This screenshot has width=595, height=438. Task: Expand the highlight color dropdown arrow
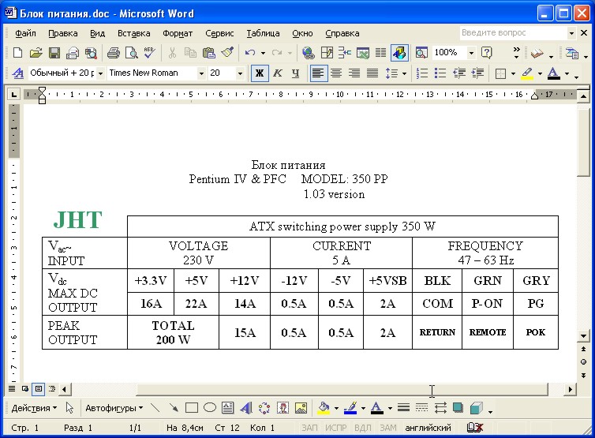tap(540, 73)
